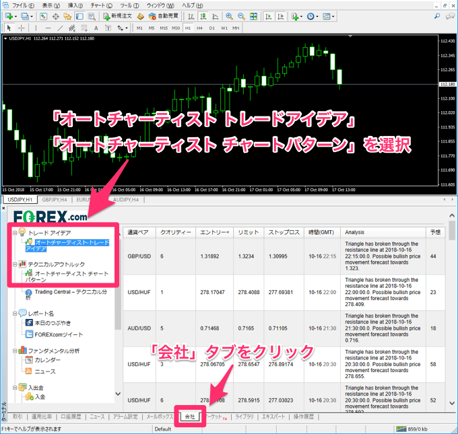Toggle the 自動売買 button

tap(163, 16)
